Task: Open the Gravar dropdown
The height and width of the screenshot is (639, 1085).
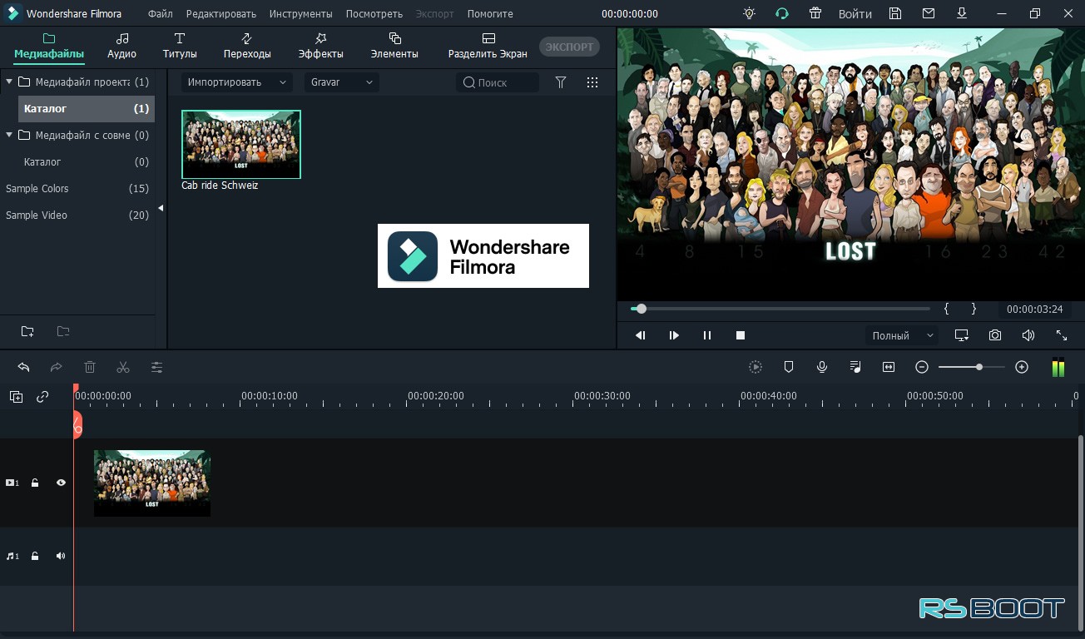Action: coord(342,82)
